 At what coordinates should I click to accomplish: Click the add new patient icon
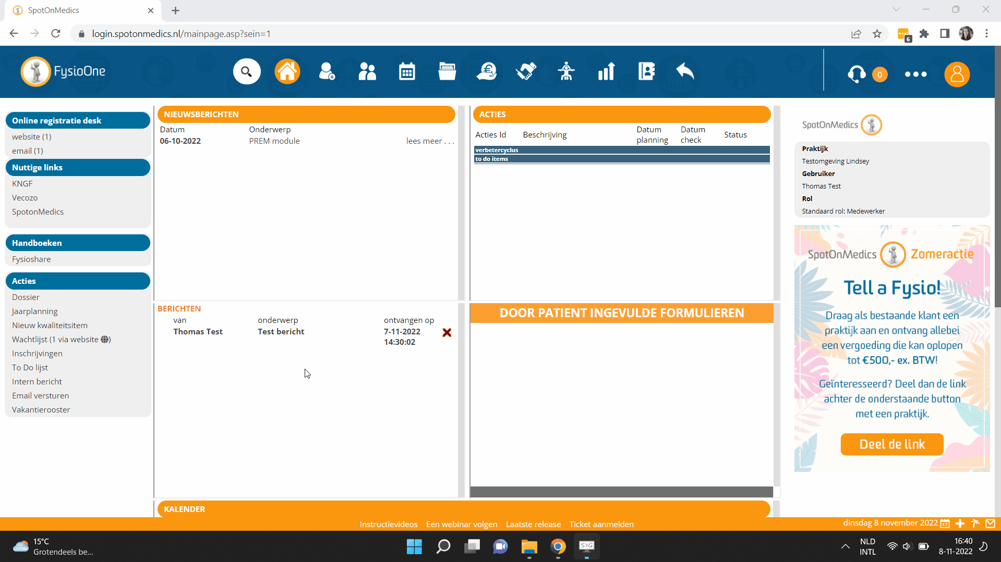coord(327,72)
